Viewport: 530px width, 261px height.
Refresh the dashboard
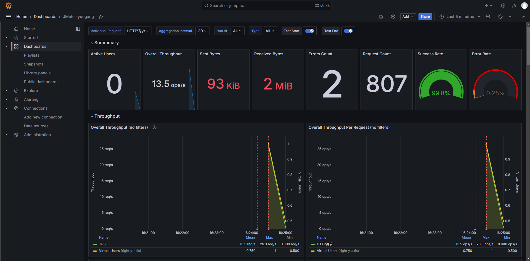click(x=500, y=17)
